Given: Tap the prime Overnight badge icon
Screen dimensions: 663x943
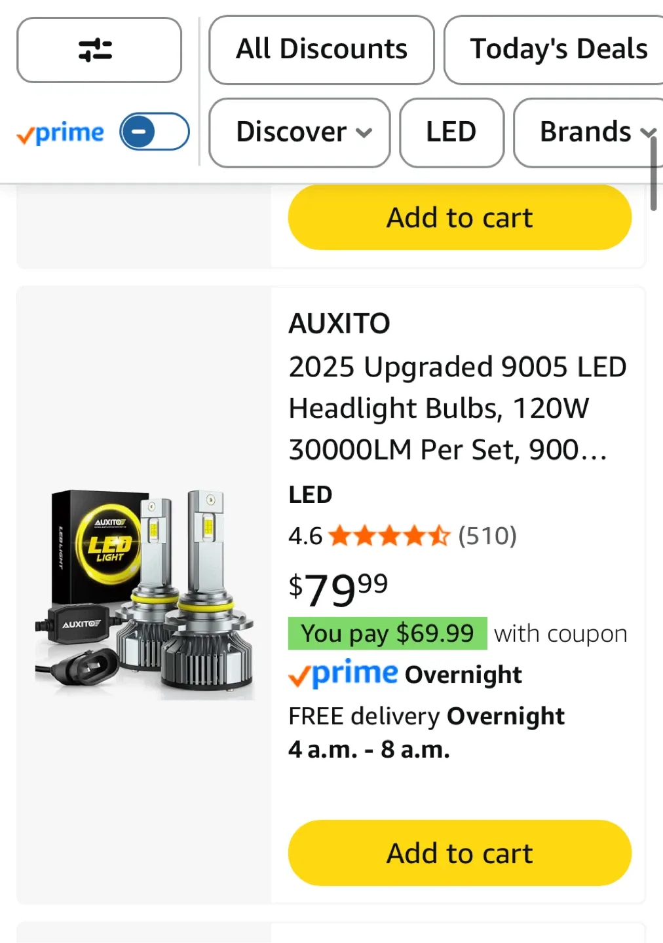Looking at the screenshot, I should coord(343,673).
